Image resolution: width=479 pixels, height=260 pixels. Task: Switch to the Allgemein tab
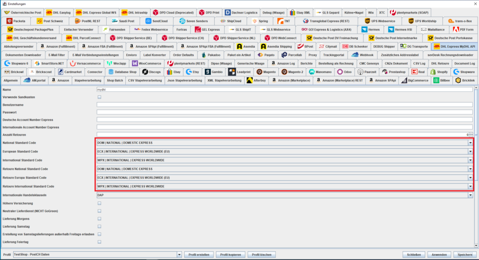coord(11,80)
